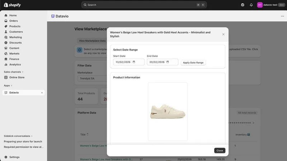The height and width of the screenshot is (161, 287).
Task: Click the Inventory column header
Action: pyautogui.click(x=243, y=135)
